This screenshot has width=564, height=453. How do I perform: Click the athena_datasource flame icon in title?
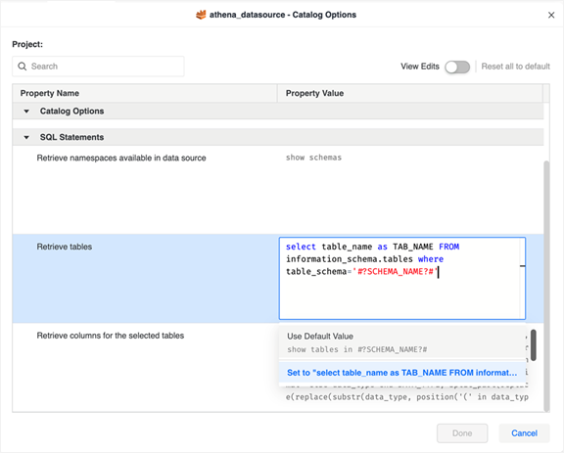201,15
